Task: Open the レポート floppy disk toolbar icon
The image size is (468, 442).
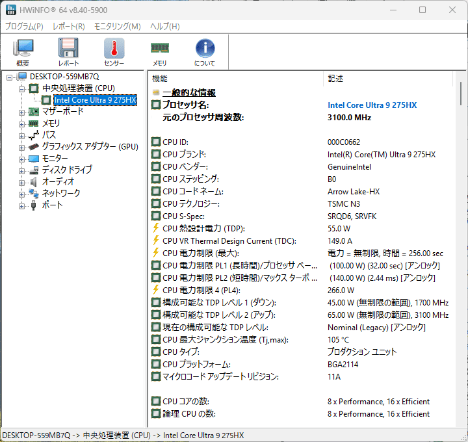Action: point(68,52)
